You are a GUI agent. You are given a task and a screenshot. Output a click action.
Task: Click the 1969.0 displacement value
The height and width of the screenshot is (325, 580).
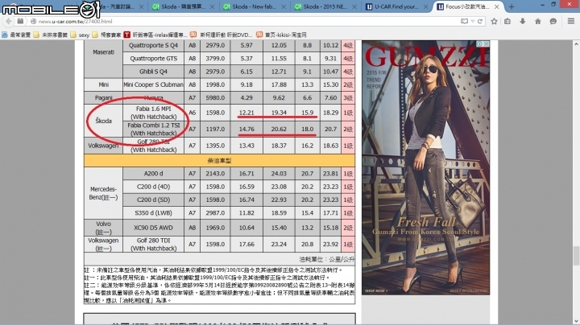(x=215, y=228)
